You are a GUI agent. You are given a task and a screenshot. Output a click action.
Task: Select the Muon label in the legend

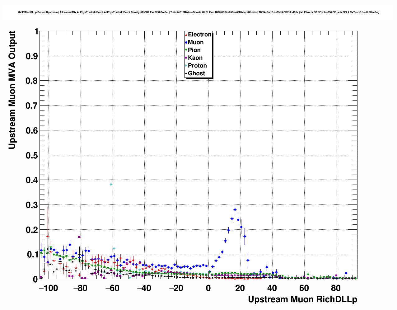[x=196, y=42]
